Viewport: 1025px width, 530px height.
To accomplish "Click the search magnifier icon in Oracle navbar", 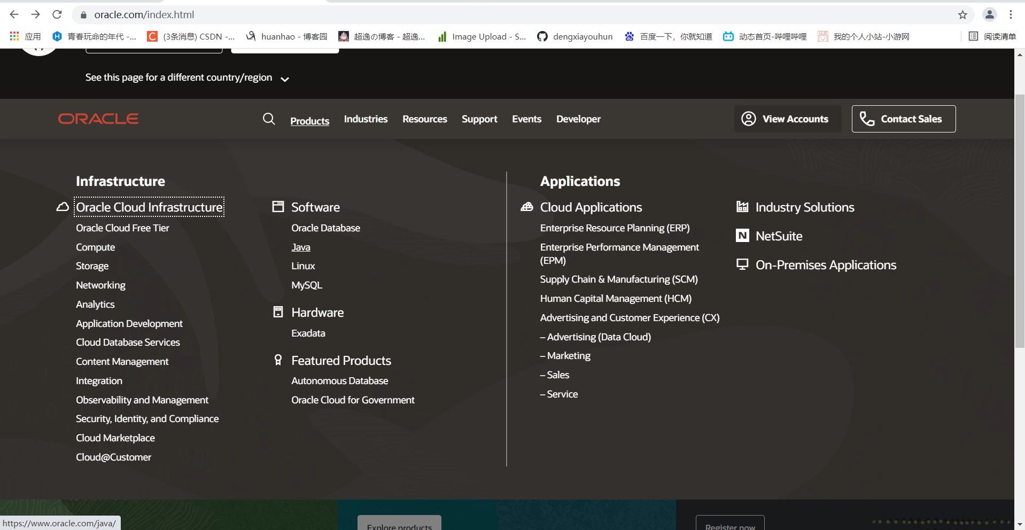I will [x=269, y=119].
